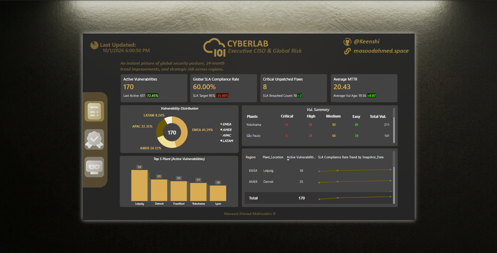Click the AMER 24.12% donut label
Screen dimensions: 497x253
click(x=150, y=148)
